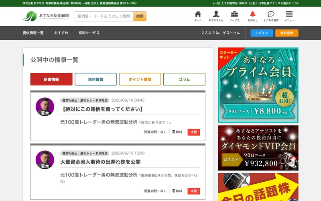
Task: Open the ホーム home icon
Action: [198, 16]
